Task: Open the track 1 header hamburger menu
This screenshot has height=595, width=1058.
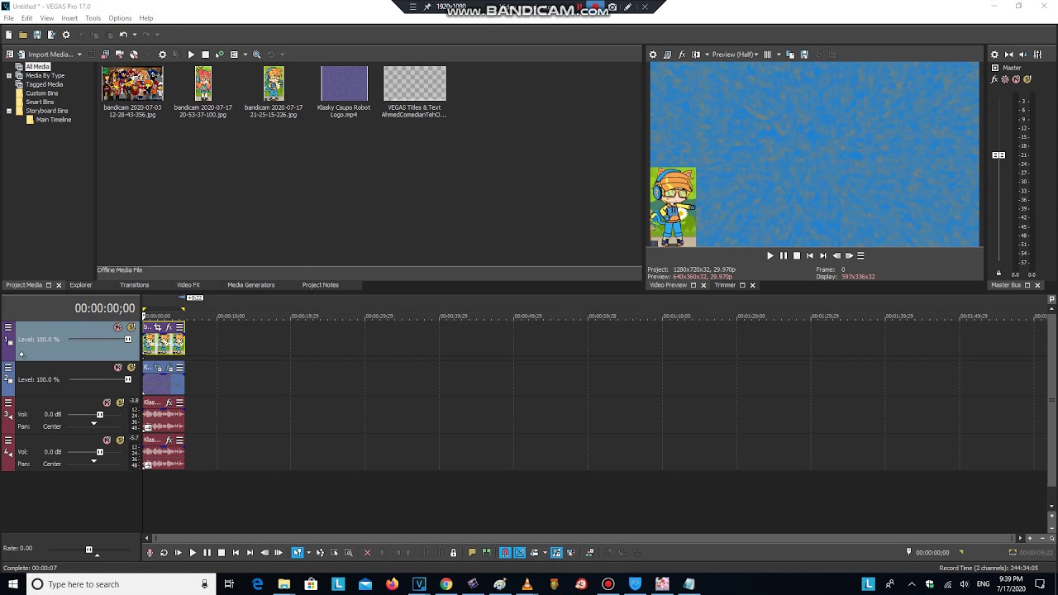Action: [x=8, y=327]
